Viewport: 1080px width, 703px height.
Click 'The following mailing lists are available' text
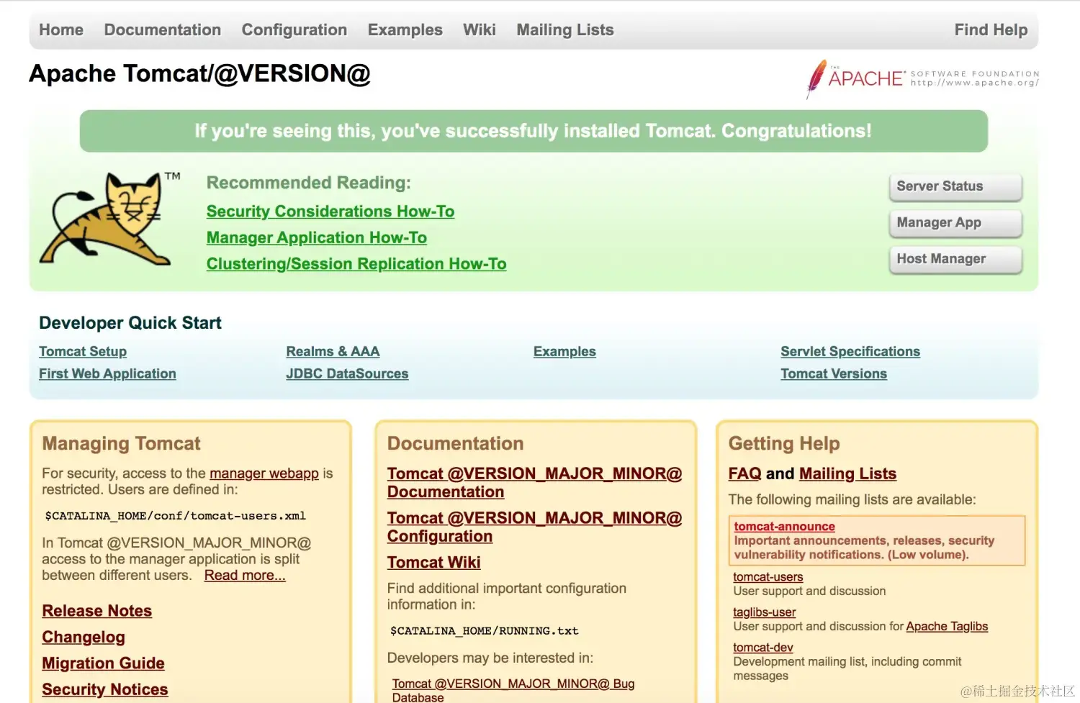pos(852,499)
